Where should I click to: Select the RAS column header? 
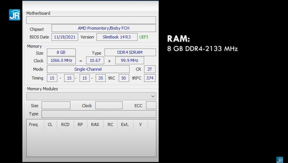click(95, 124)
